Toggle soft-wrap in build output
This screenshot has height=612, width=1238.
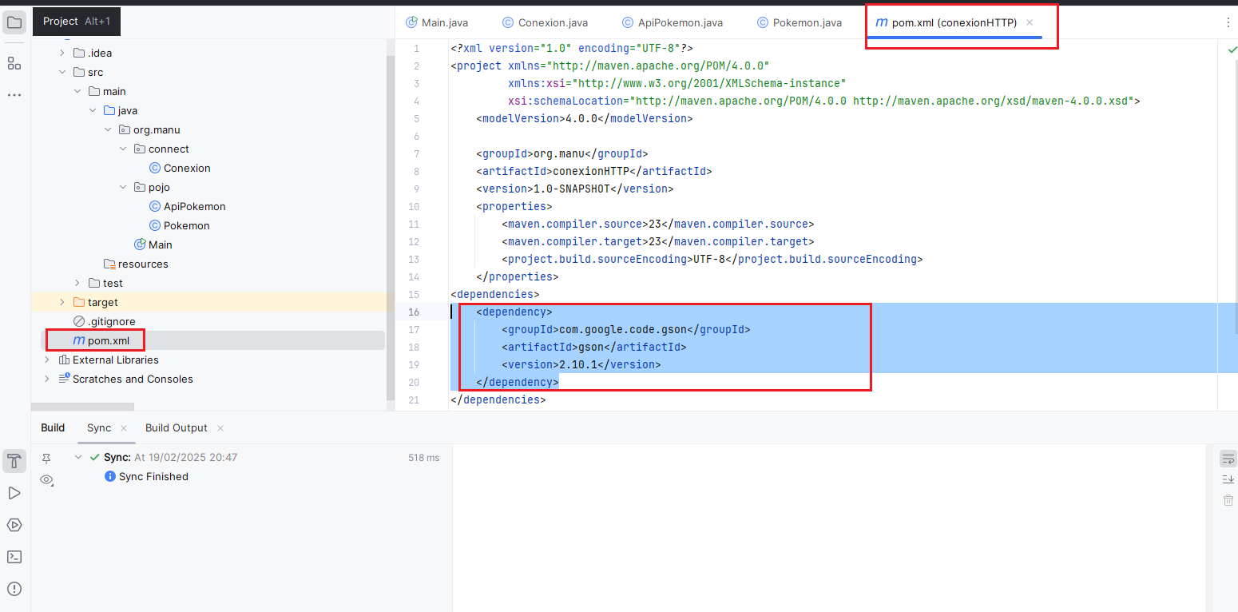tap(1228, 459)
